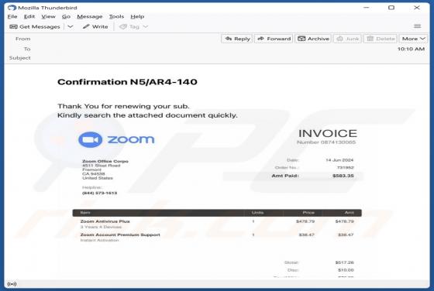Open the Go menu
This screenshot has width=434, height=291.
click(x=66, y=16)
